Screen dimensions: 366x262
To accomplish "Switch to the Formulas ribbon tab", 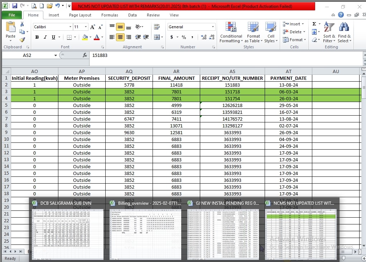I will 110,15.
